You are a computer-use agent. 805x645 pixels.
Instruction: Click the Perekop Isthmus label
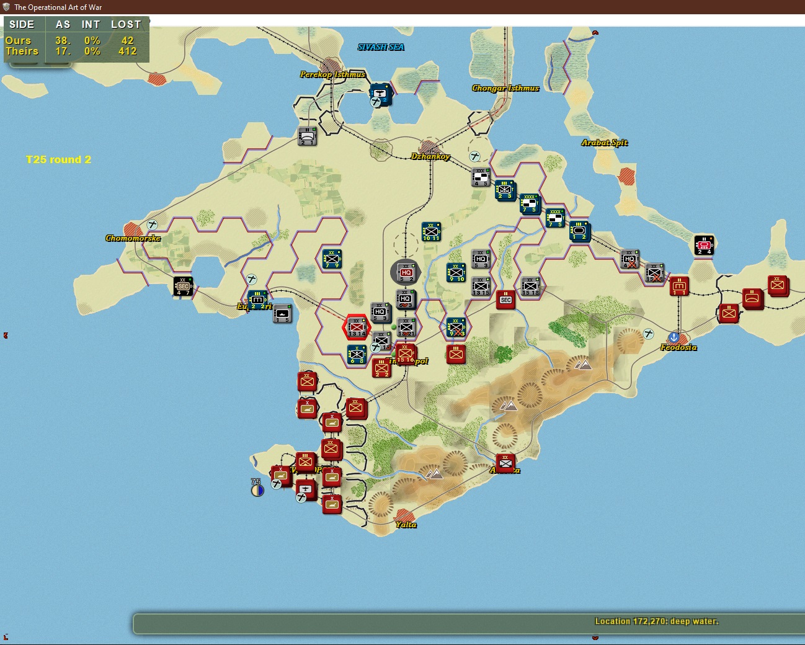click(332, 74)
